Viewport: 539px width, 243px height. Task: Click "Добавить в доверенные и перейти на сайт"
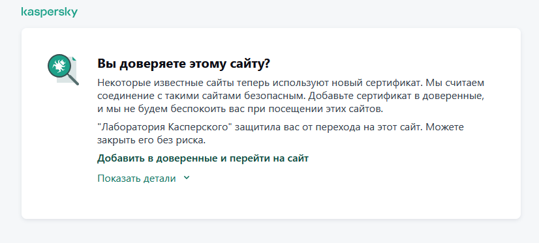click(x=203, y=158)
